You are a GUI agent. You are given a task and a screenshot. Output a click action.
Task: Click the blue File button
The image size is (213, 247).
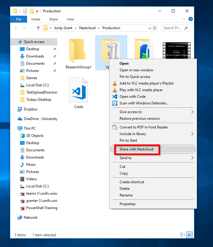pyautogui.click(x=19, y=19)
